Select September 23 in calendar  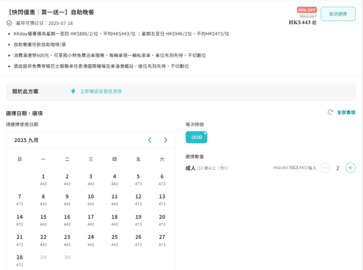pyautogui.click(x=67, y=240)
